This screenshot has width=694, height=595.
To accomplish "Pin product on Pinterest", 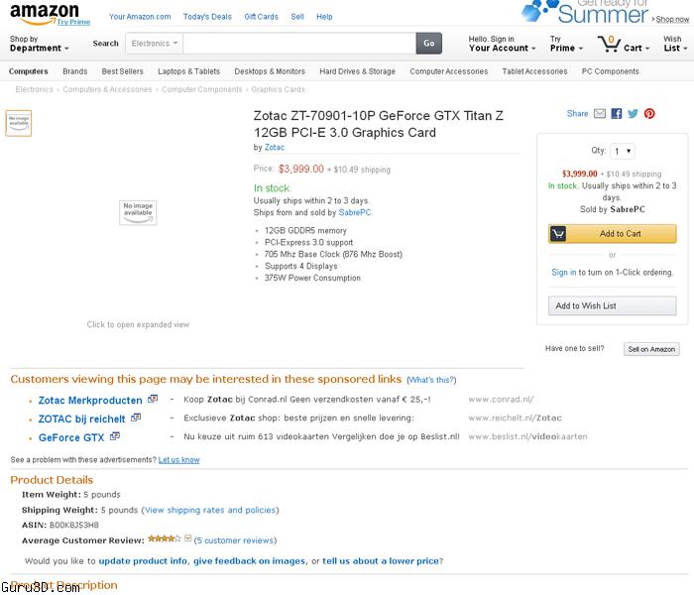I will 649,114.
